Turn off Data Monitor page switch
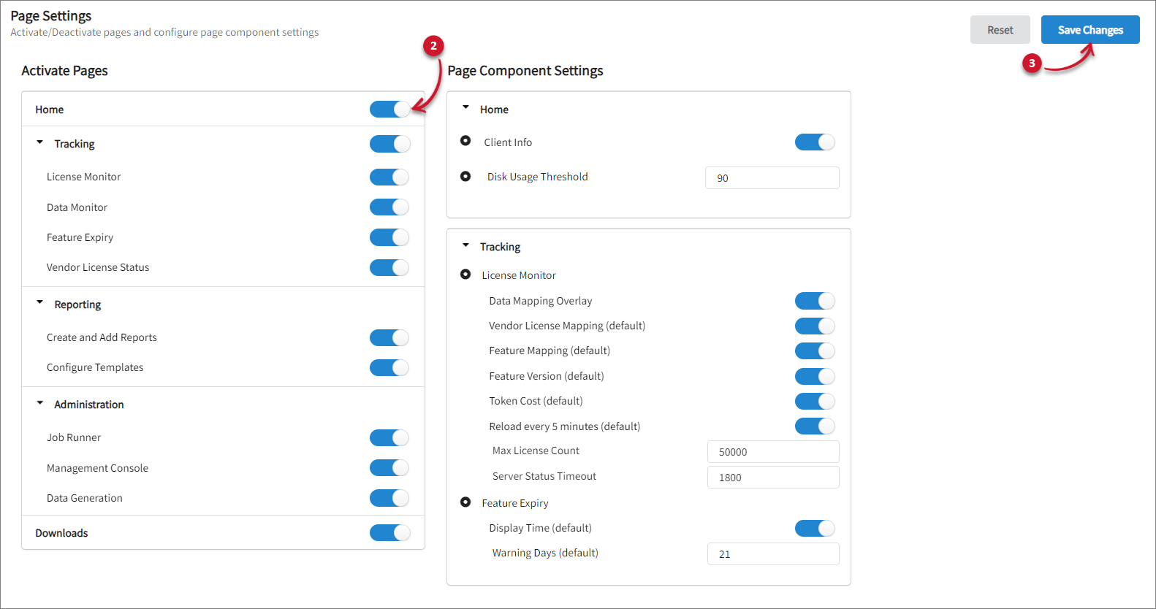Viewport: 1156px width, 609px height. [x=389, y=207]
